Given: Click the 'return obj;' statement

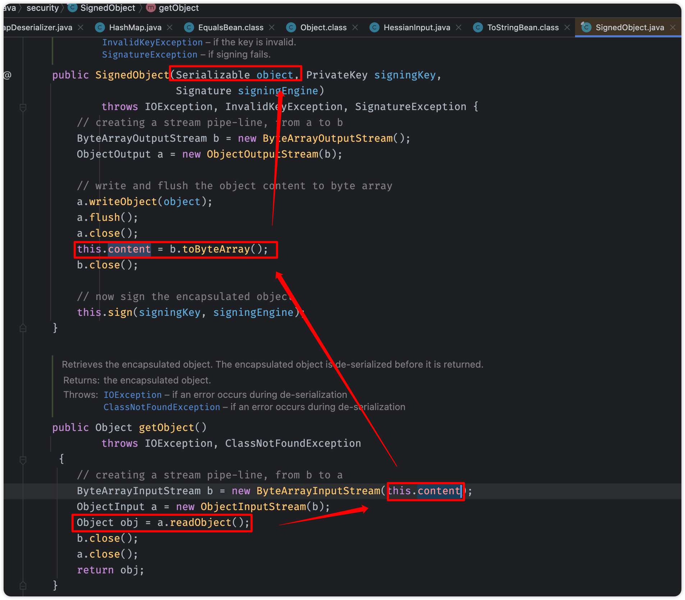Looking at the screenshot, I should tap(110, 570).
